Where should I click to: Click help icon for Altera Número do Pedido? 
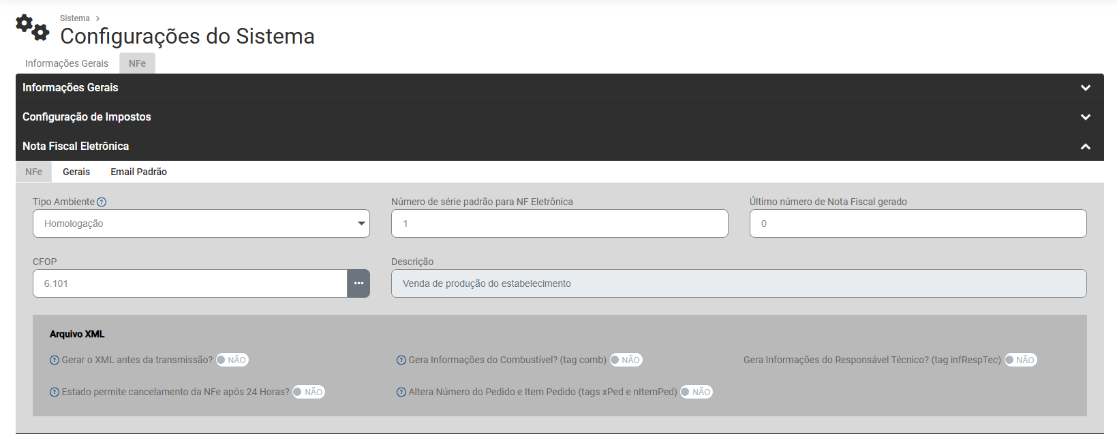coord(401,392)
